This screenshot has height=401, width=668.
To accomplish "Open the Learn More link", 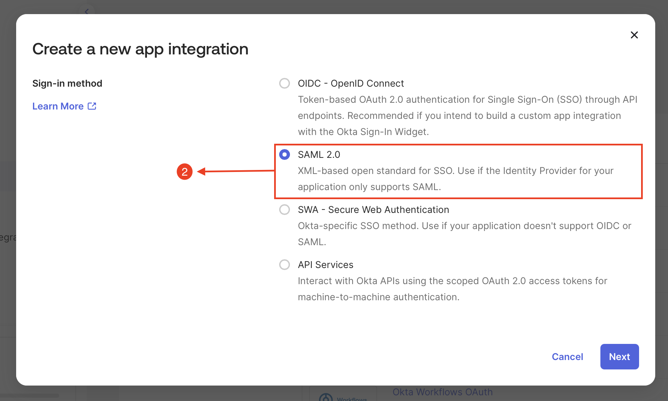I will coord(58,106).
